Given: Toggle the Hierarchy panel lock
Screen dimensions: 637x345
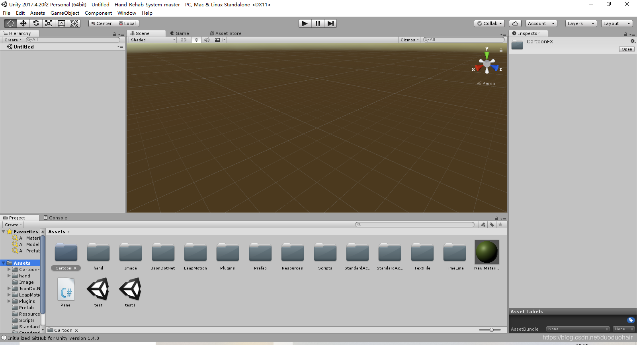Looking at the screenshot, I should [114, 34].
